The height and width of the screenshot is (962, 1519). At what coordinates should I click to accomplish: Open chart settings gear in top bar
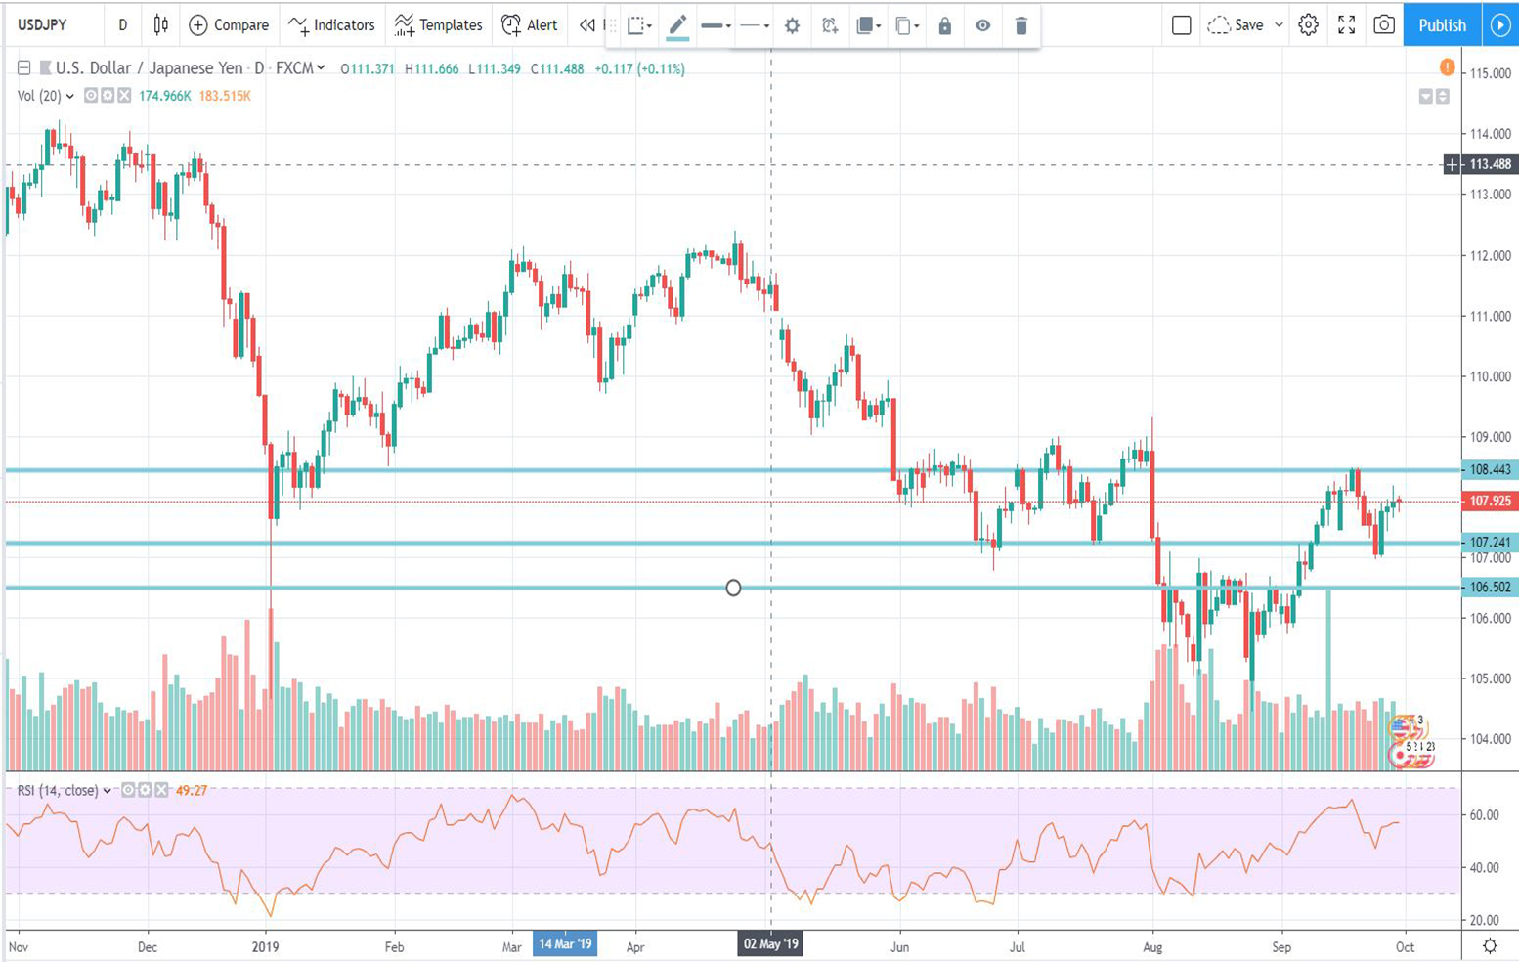click(x=1308, y=25)
